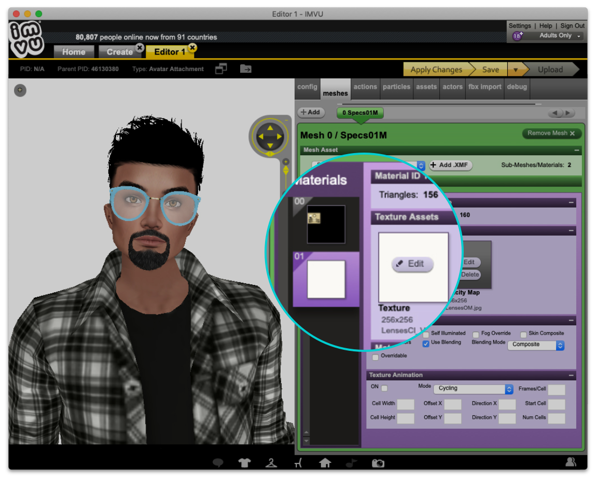The width and height of the screenshot is (596, 479).
Task: Select the 0 Specs01M mesh tab
Action: [x=360, y=113]
